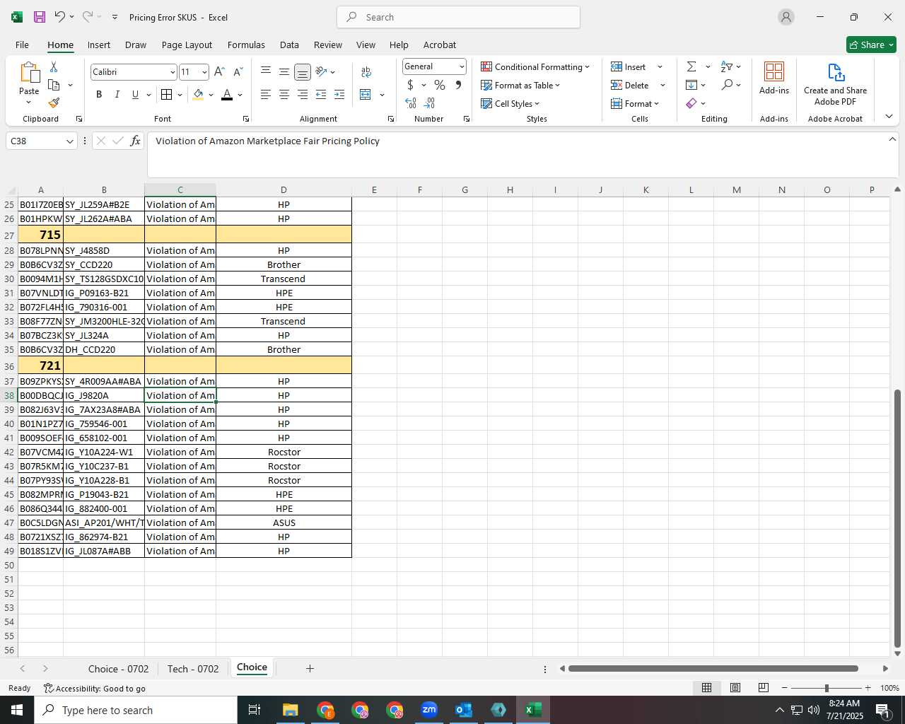Increase indent in the cell

point(339,94)
